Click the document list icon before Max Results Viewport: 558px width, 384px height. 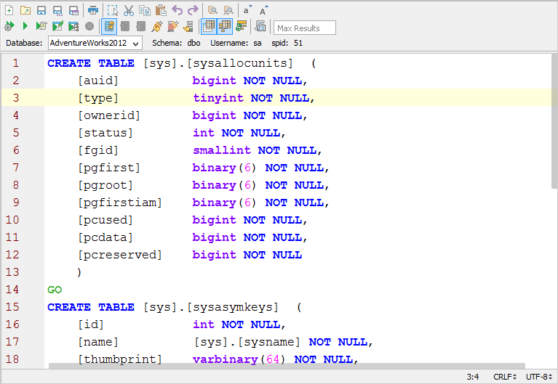[x=260, y=26]
